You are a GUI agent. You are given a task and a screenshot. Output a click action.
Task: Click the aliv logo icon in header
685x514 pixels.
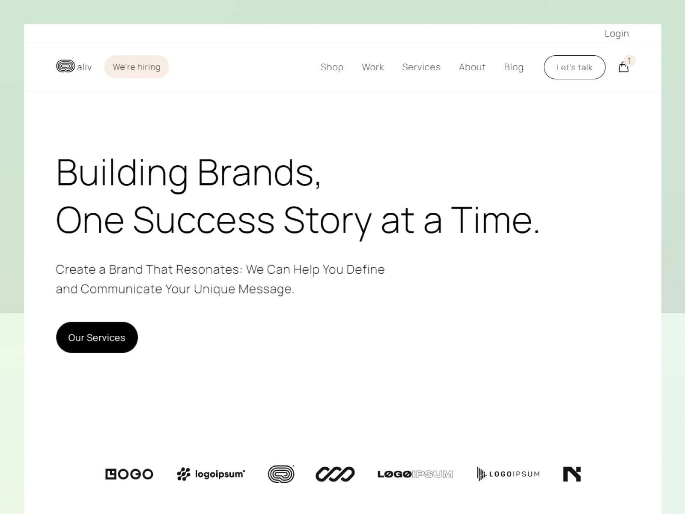tap(66, 66)
